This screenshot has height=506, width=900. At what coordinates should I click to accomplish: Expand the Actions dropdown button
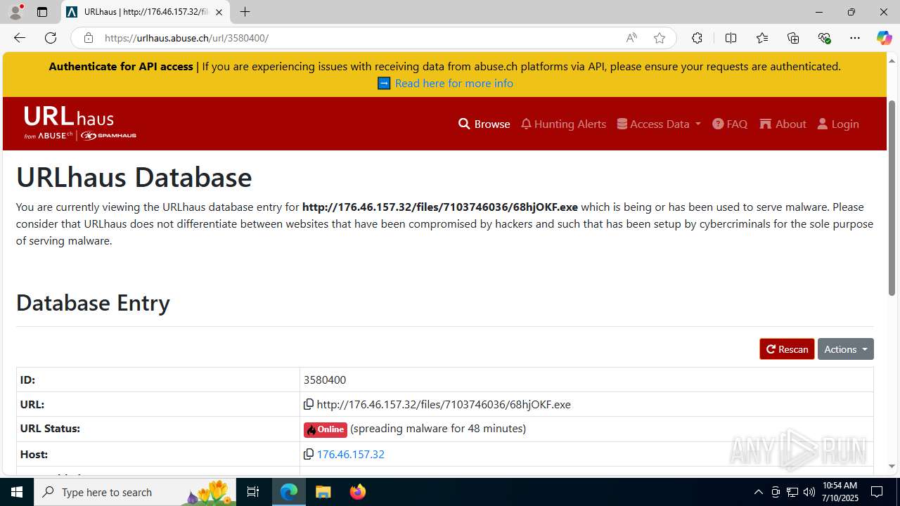tap(845, 349)
